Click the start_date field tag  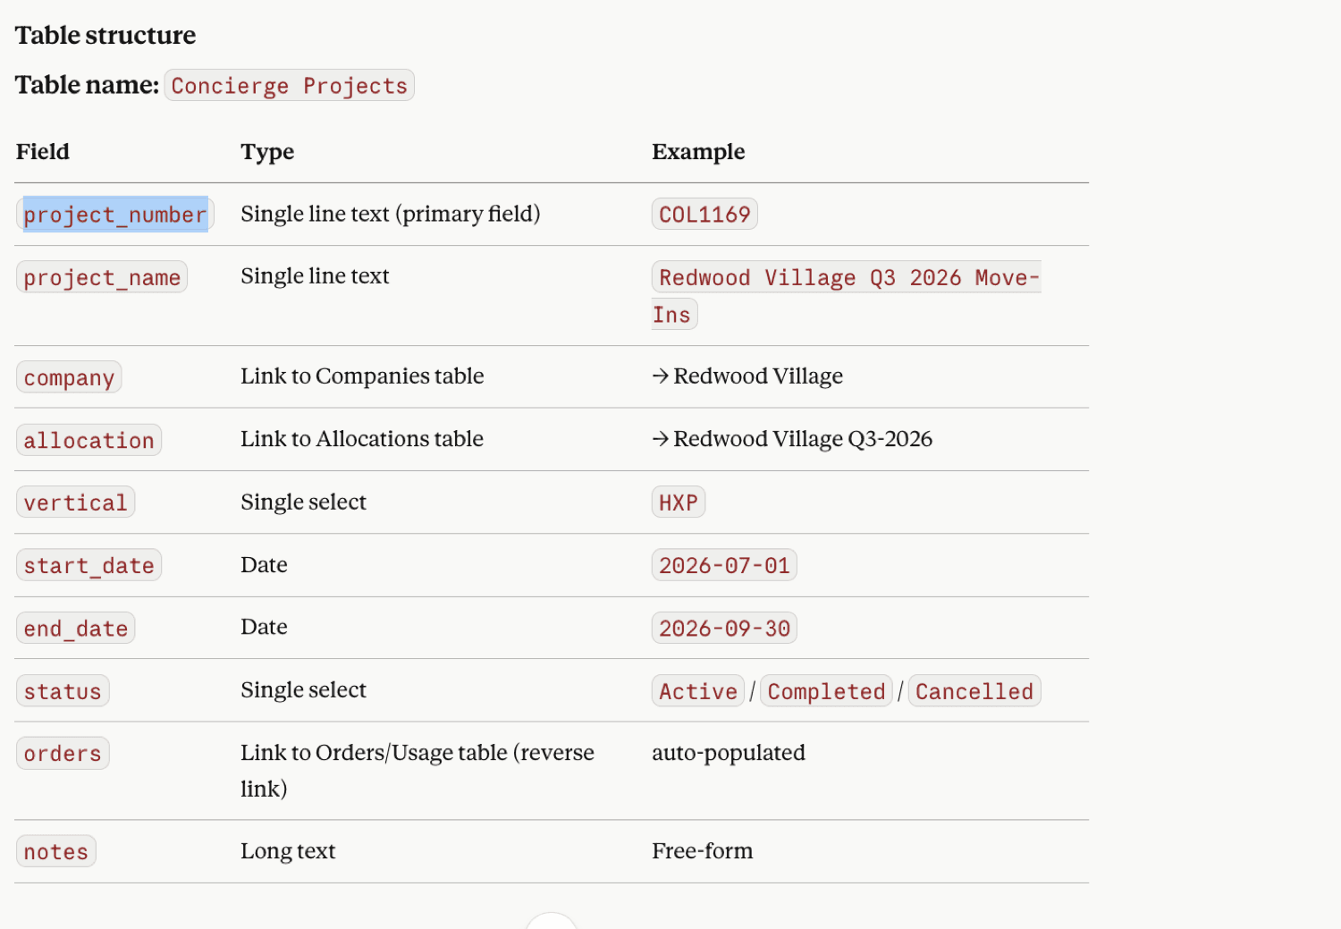89,565
